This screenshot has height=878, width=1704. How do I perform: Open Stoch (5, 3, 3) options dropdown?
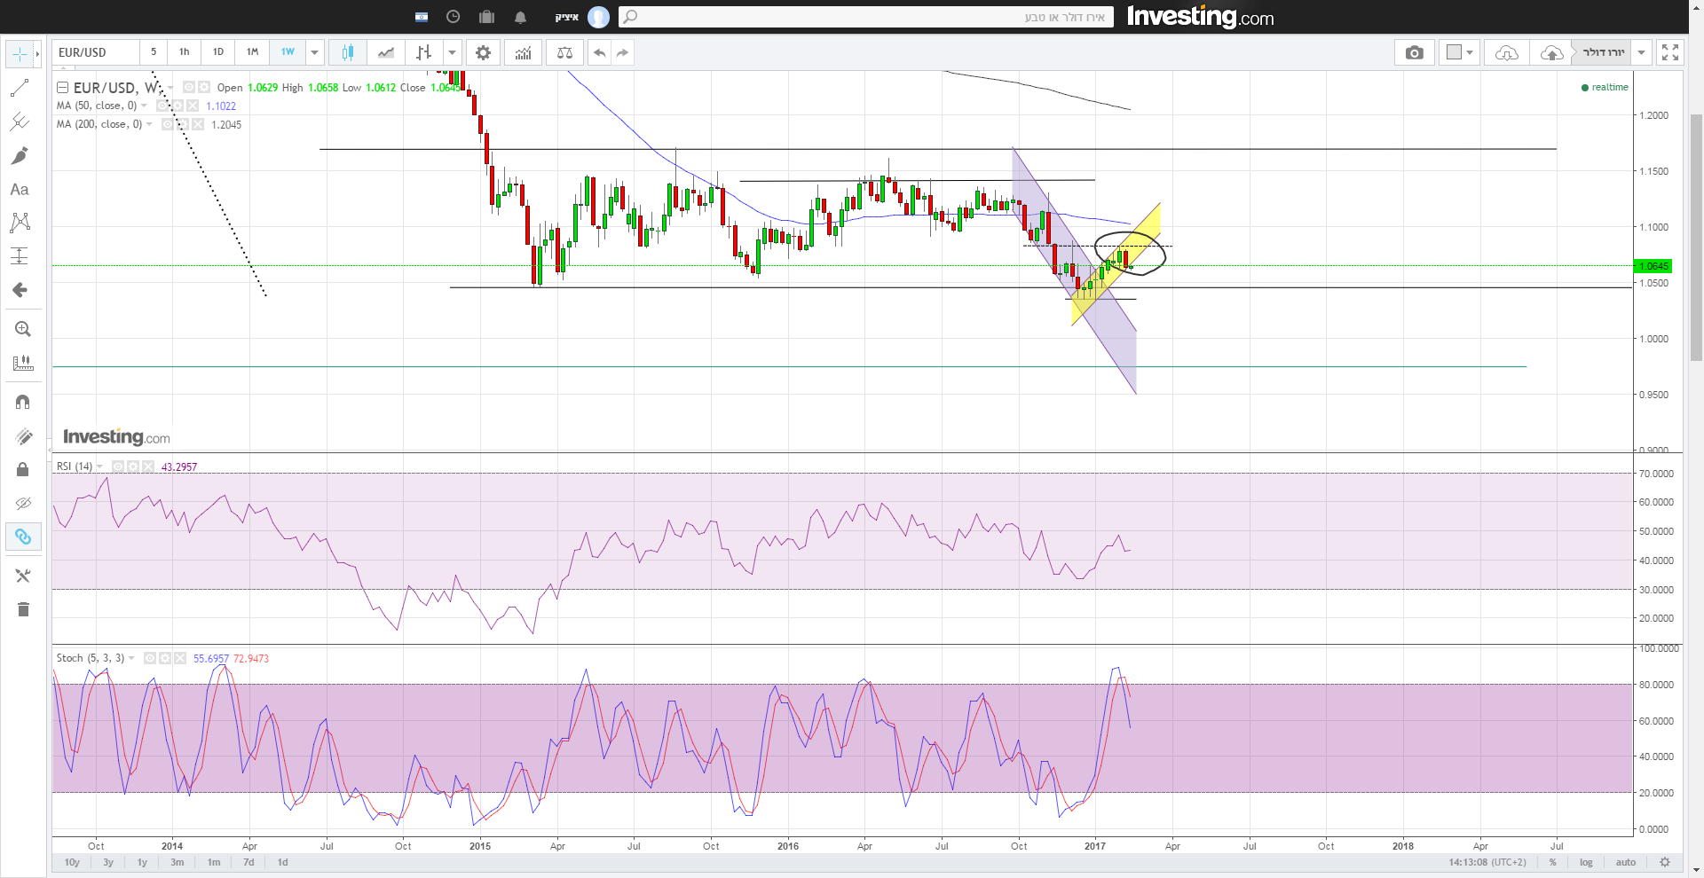coord(131,658)
